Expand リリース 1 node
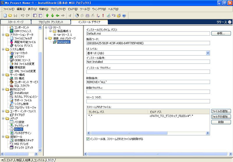Viewport: 233px width, 162px height. coord(55,35)
